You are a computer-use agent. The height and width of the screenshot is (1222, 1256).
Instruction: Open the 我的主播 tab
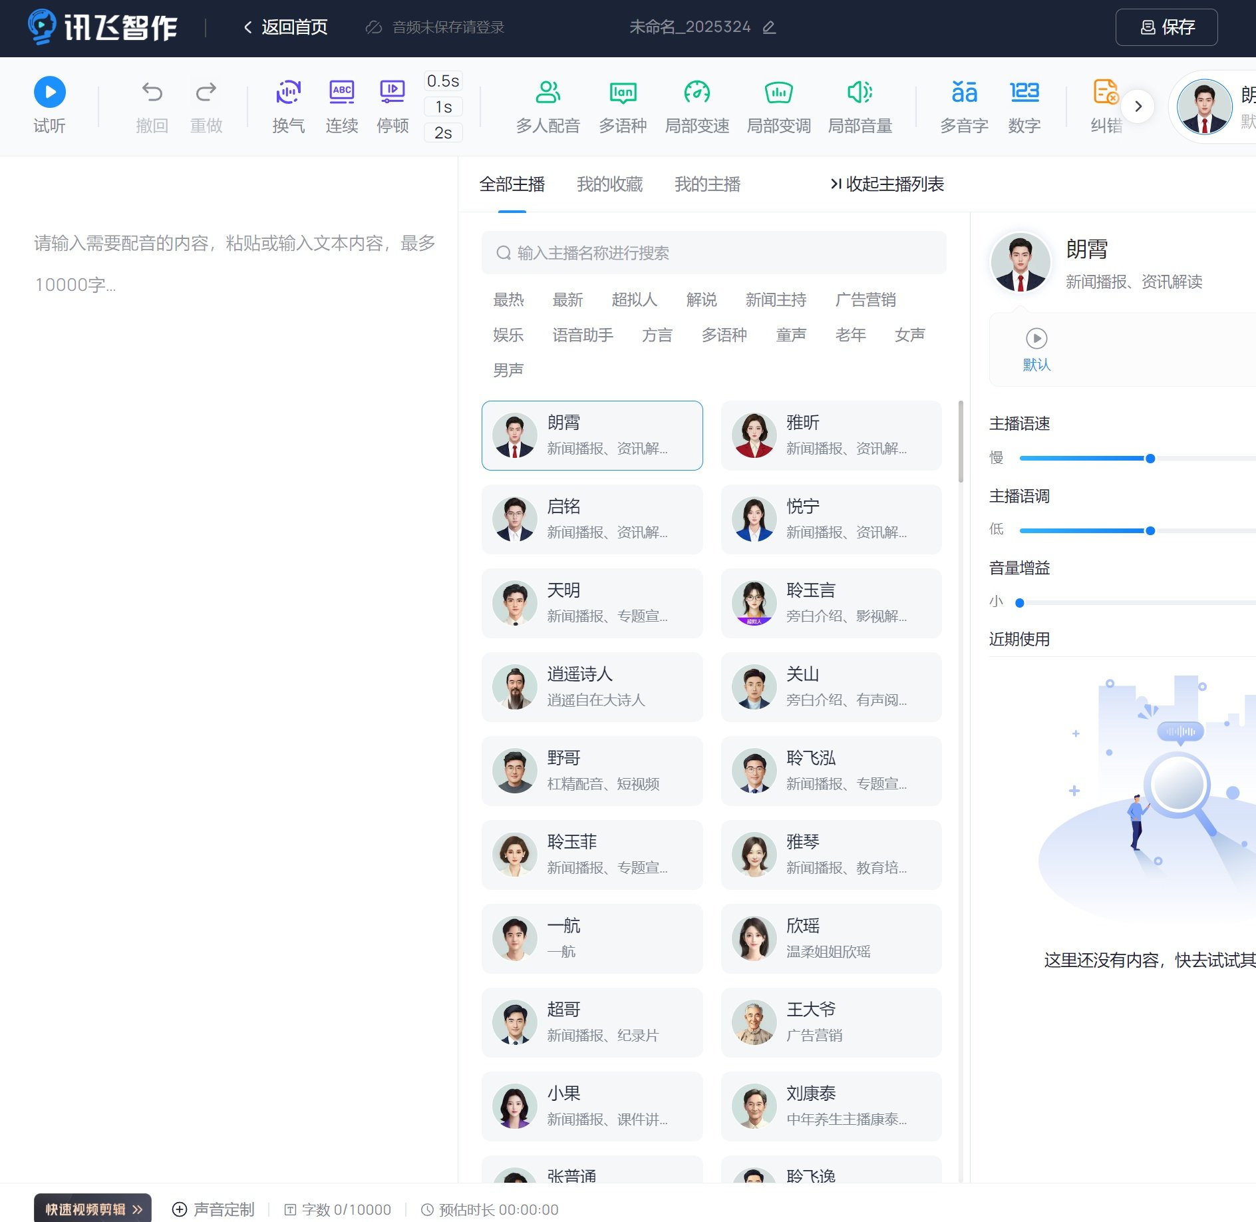point(707,184)
